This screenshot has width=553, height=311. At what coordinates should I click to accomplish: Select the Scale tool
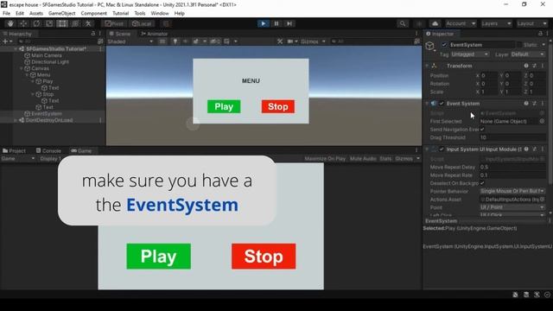point(49,23)
